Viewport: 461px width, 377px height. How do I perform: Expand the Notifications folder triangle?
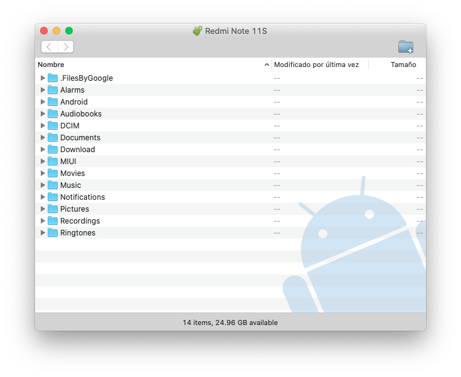[x=43, y=197]
